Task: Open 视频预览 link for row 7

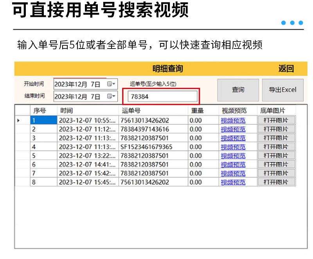Action: click(233, 173)
